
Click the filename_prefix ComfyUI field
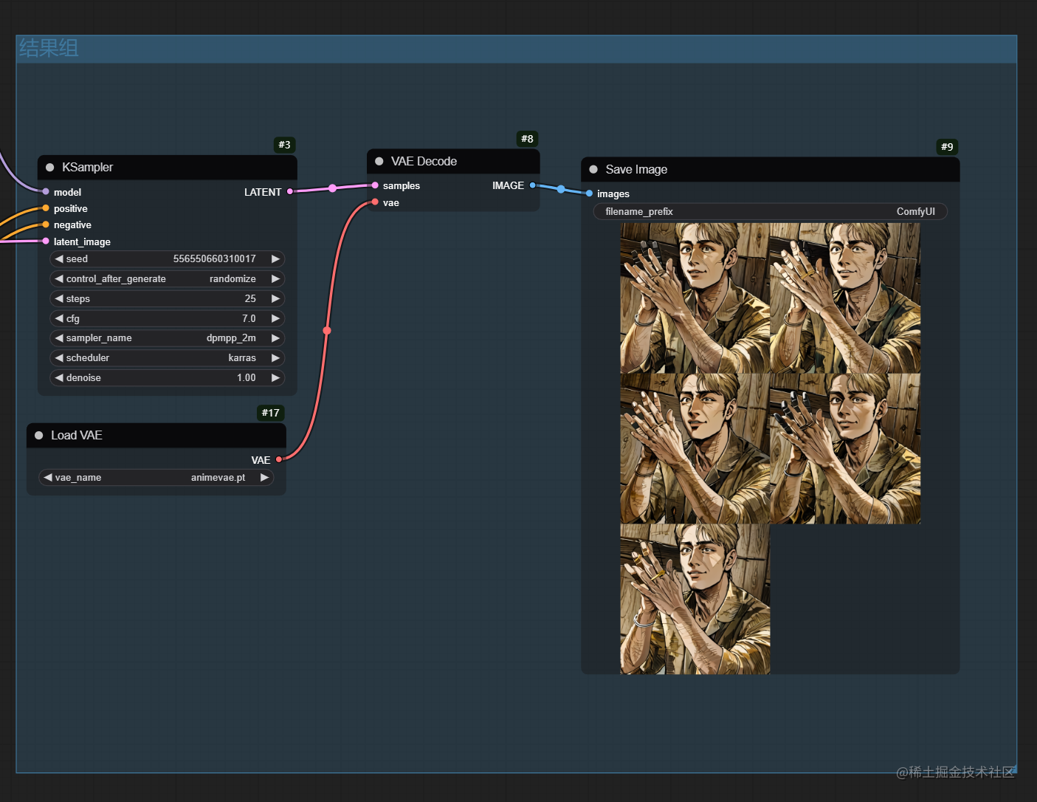click(770, 212)
